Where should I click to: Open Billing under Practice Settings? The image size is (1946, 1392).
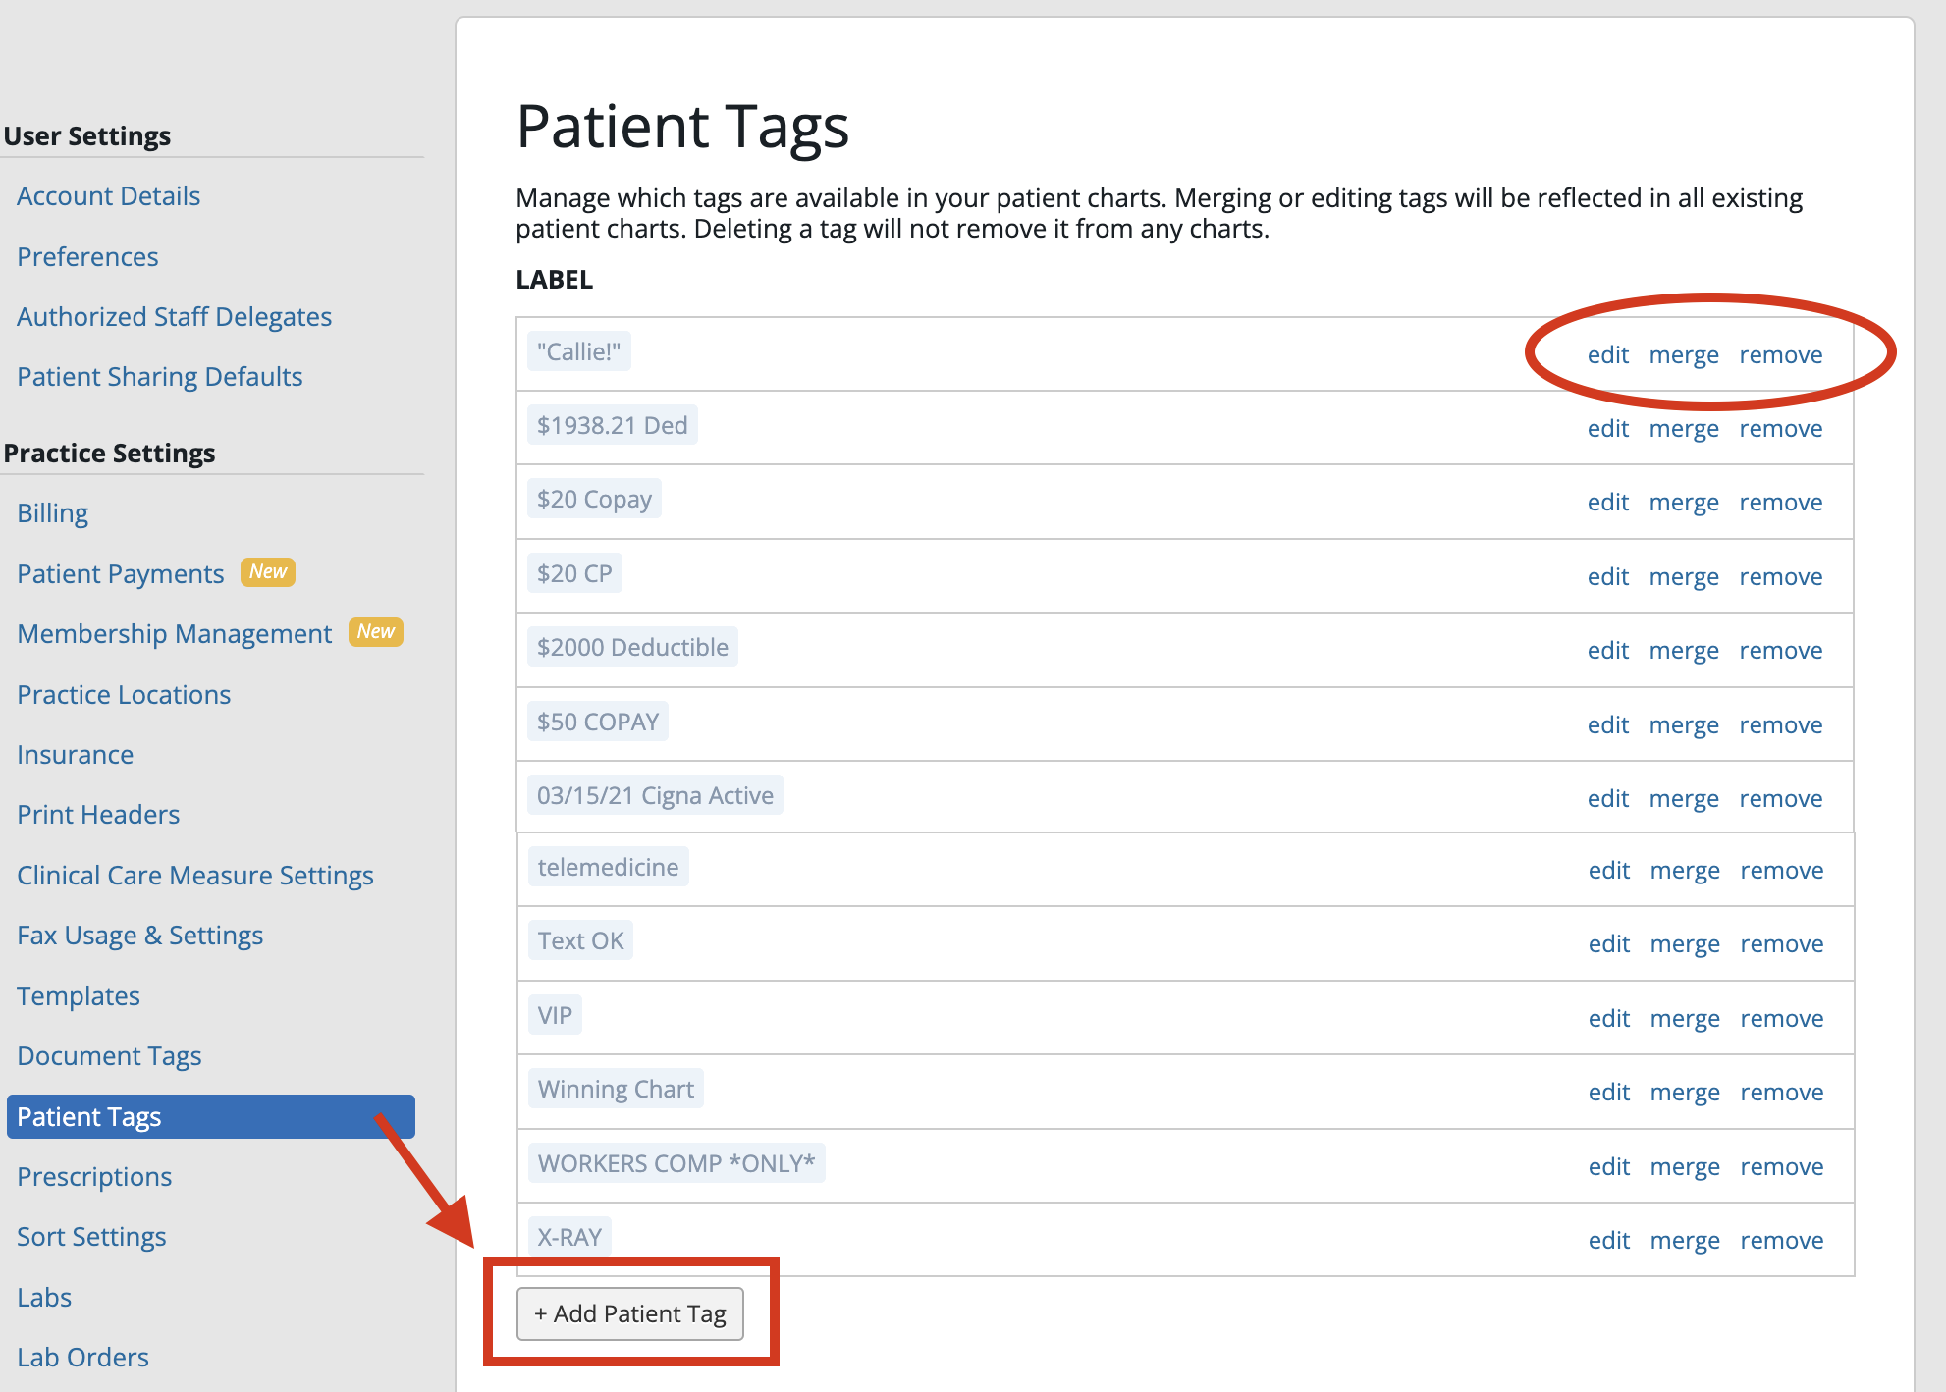52,512
